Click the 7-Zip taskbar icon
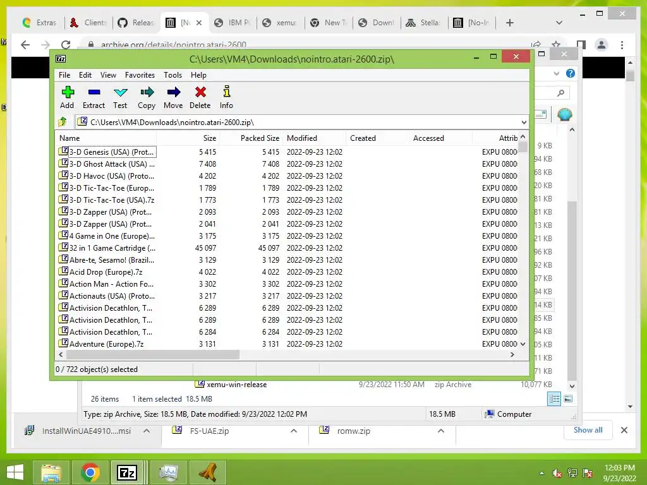This screenshot has width=647, height=485. [127, 472]
